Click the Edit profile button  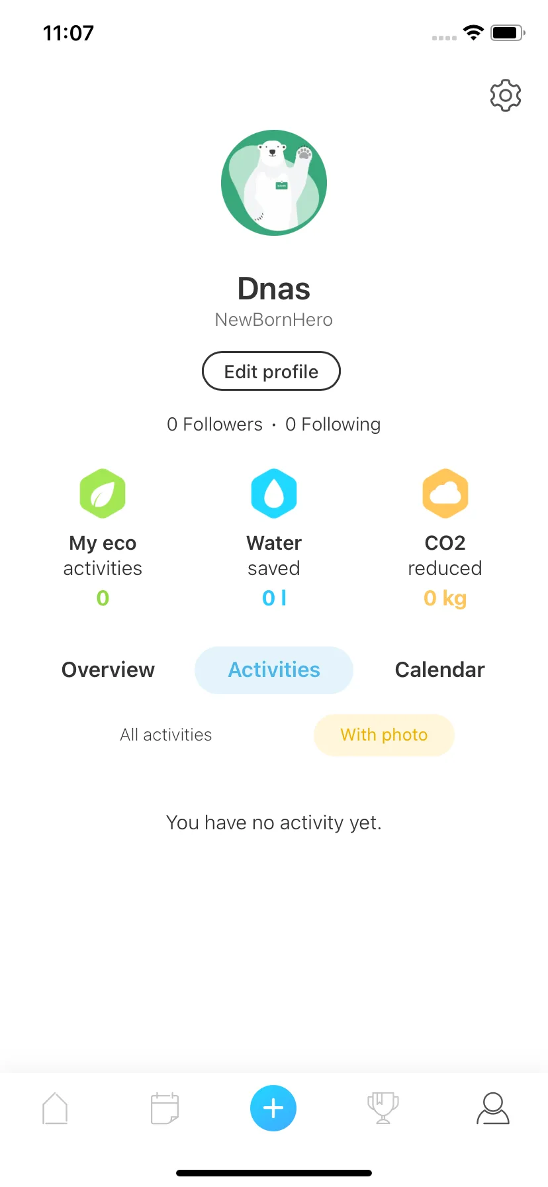[271, 371]
